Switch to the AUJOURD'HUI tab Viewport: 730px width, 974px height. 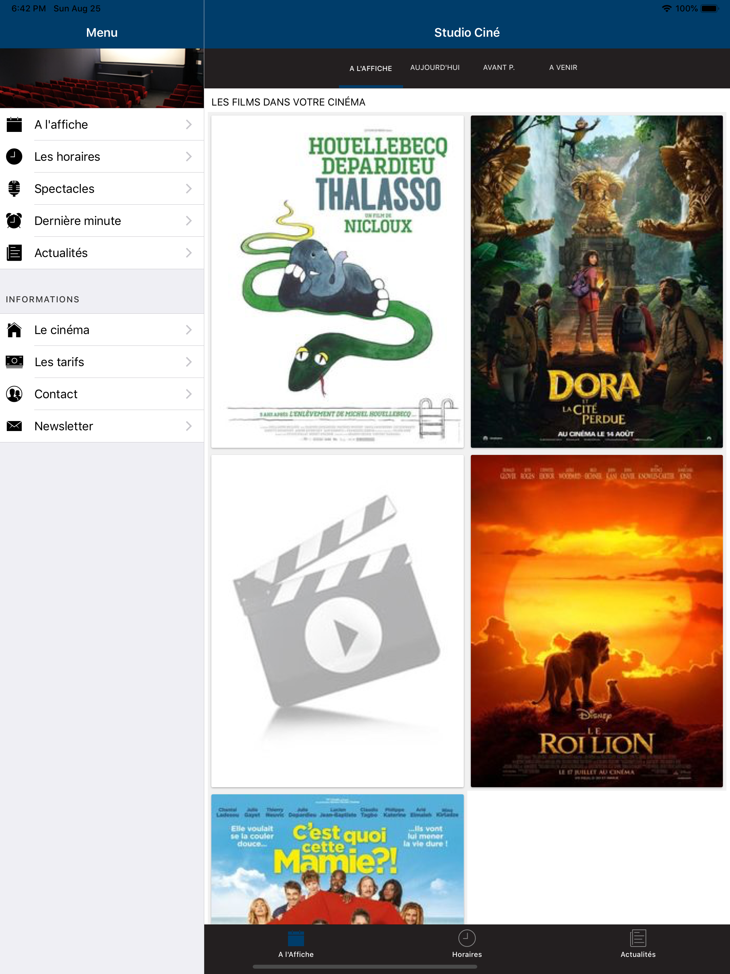click(x=435, y=68)
